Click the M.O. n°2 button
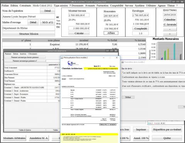Screen dimensions: 185x143 (x=47, y=22)
